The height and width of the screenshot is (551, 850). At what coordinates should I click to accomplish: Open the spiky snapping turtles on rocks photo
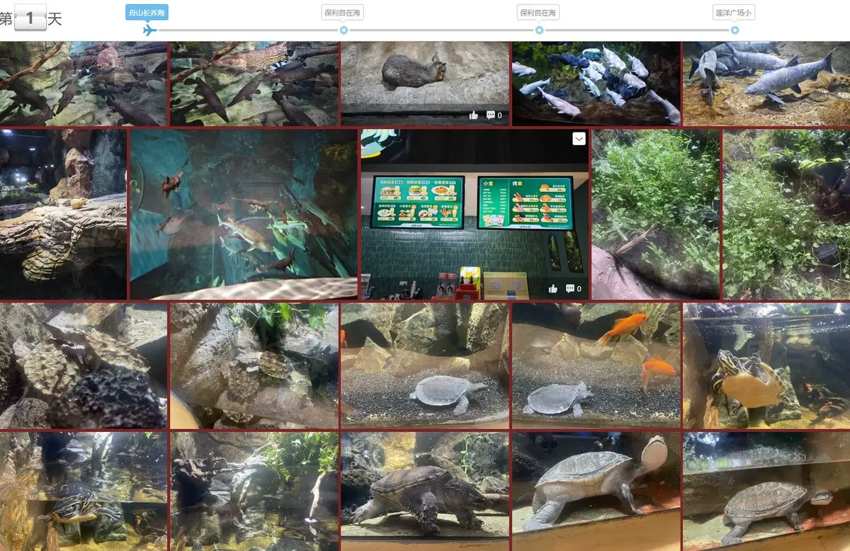84,365
